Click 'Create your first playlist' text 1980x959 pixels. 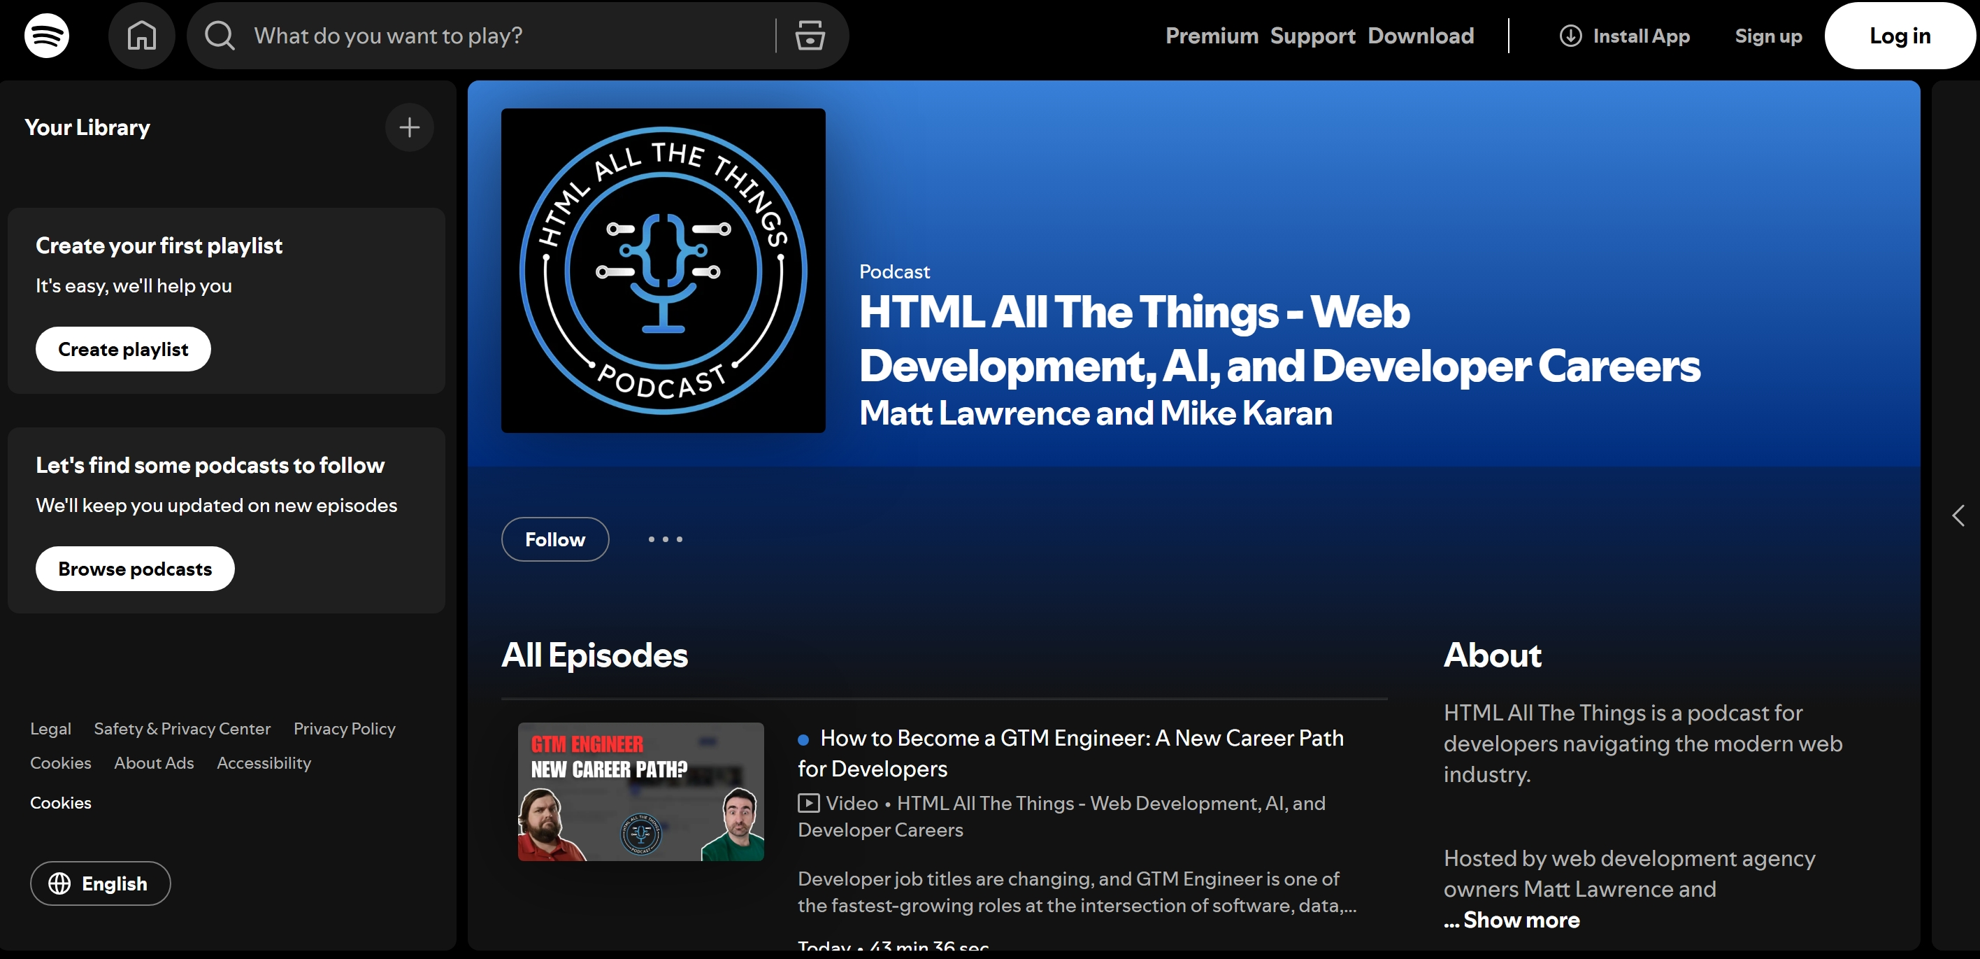click(159, 246)
